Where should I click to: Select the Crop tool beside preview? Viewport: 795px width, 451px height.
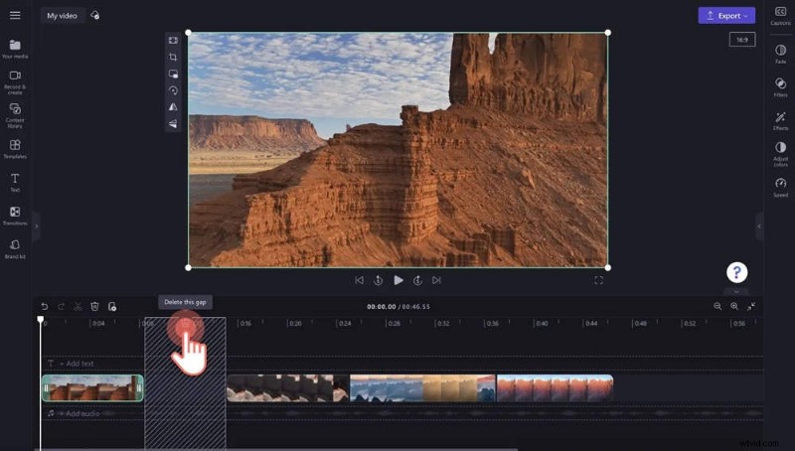(173, 57)
